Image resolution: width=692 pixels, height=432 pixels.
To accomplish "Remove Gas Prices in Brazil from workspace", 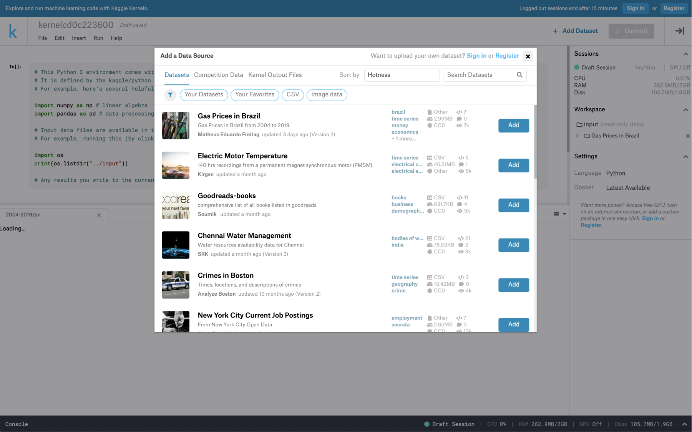I will point(687,136).
